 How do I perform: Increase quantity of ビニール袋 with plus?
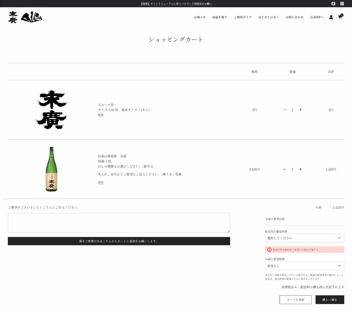[x=300, y=110]
